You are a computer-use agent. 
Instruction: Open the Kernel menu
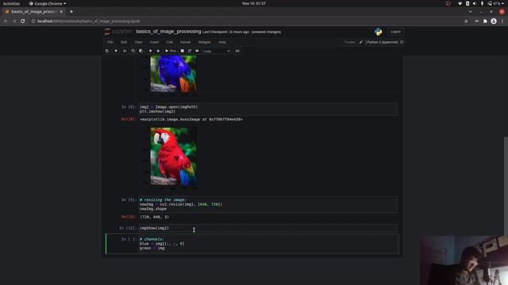coord(185,42)
